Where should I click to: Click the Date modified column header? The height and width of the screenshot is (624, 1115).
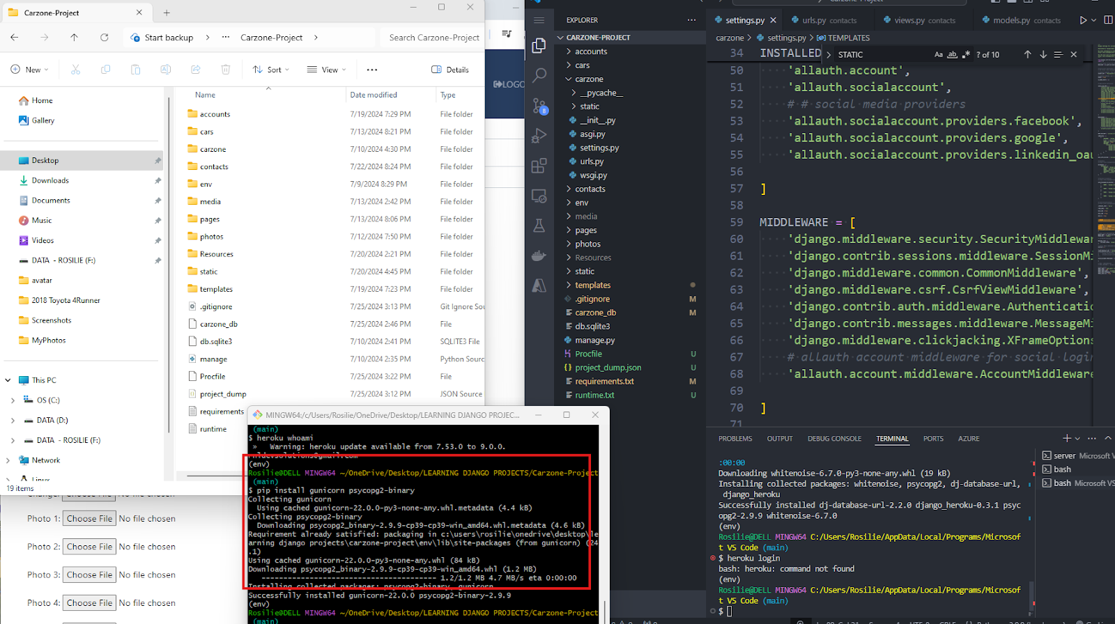click(x=374, y=95)
